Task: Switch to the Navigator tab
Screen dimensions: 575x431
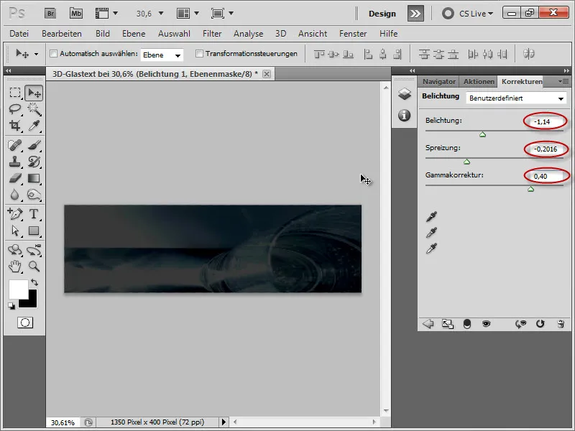Action: point(439,81)
